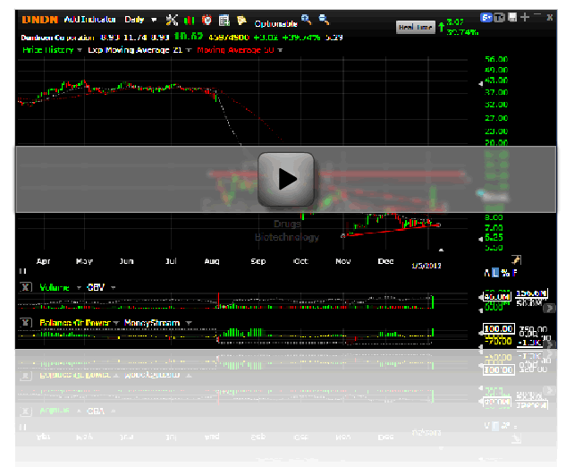Zoom in with the first magnifier icon
566x467 pixels.
click(307, 19)
